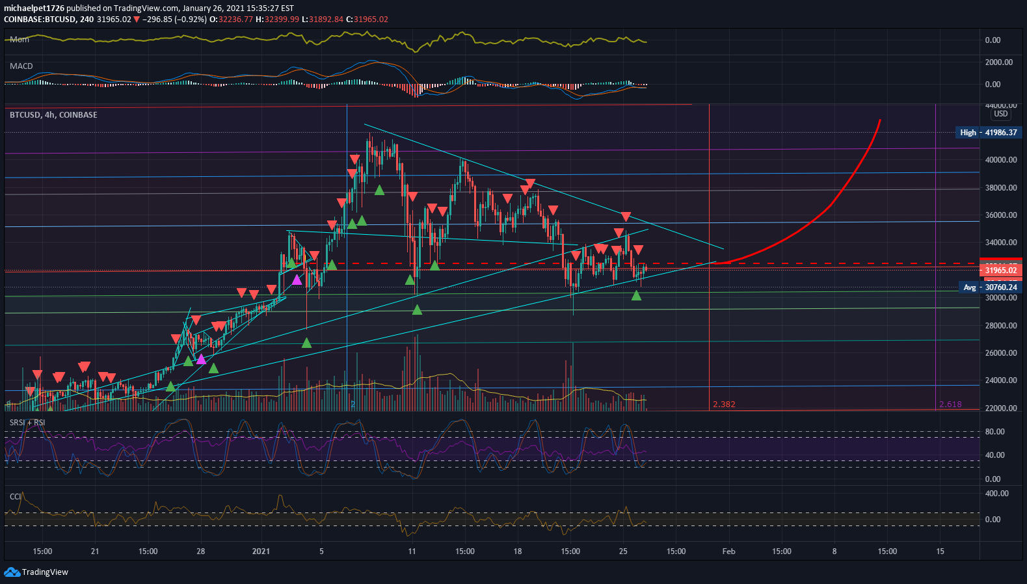Click the USD currency button on price axis
The width and height of the screenshot is (1027, 584).
click(x=1000, y=114)
